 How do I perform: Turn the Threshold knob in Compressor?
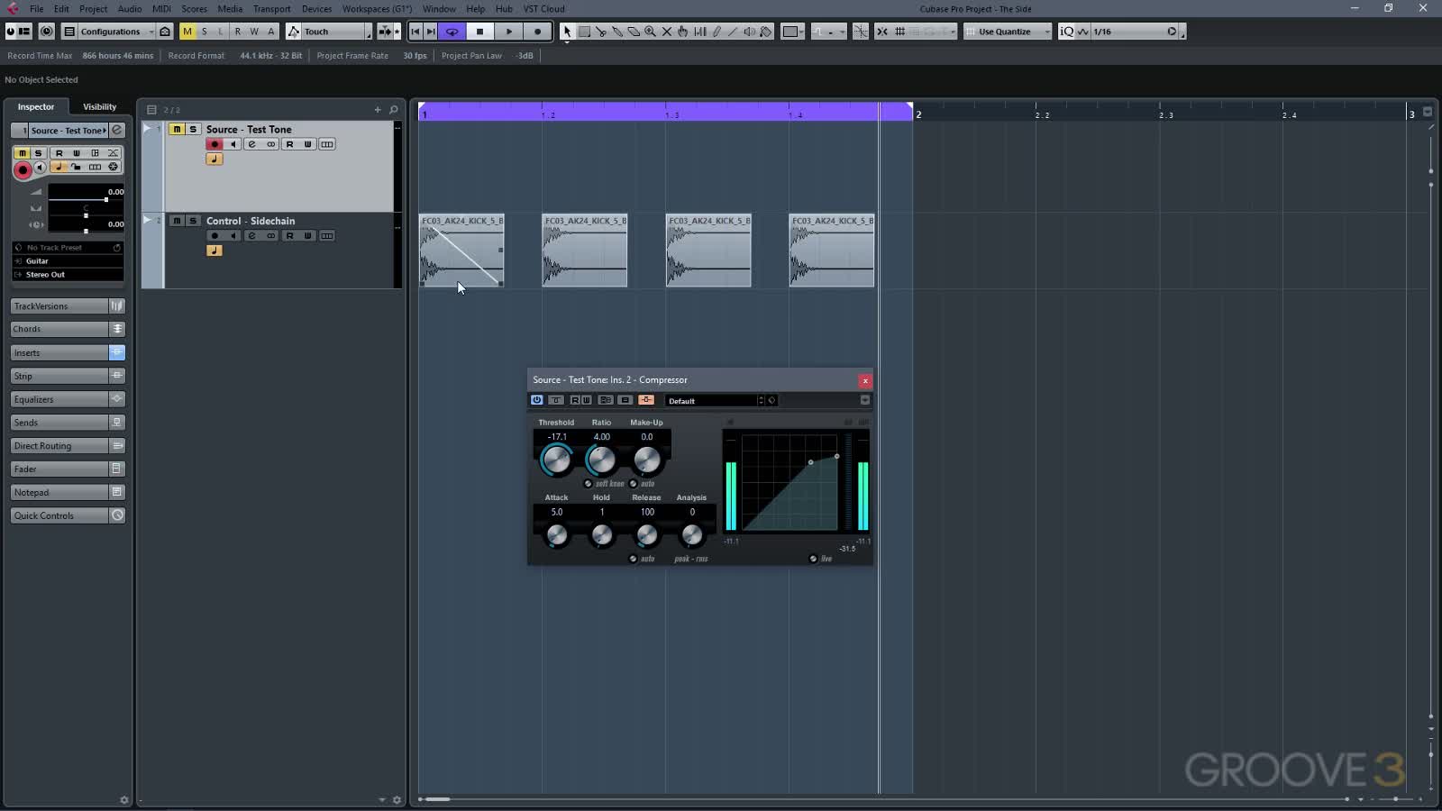tap(556, 458)
